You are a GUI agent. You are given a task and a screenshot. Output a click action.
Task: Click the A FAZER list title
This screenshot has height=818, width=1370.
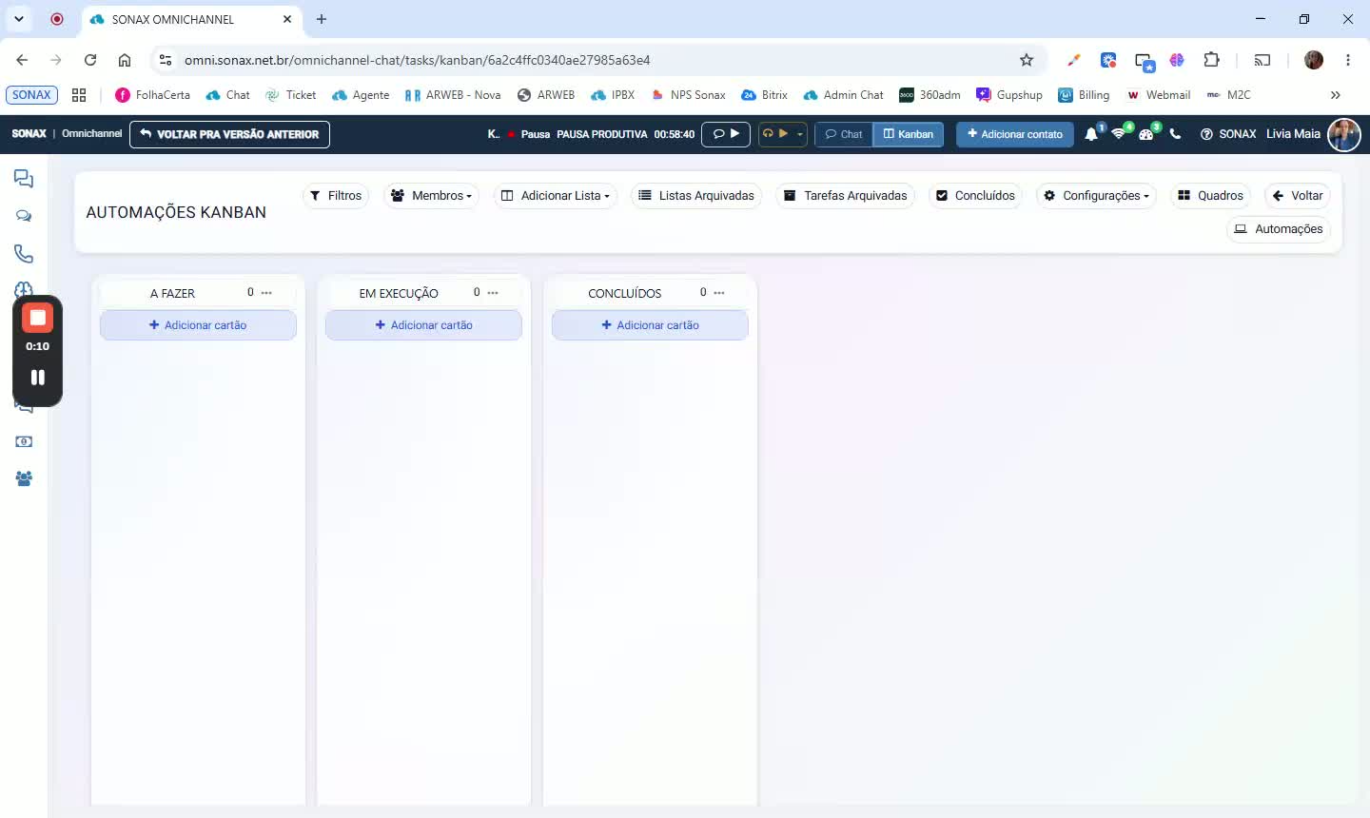(172, 294)
